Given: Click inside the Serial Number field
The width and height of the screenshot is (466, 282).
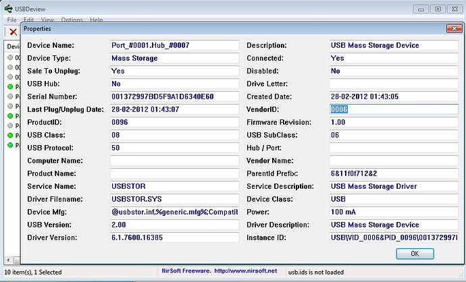Looking at the screenshot, I should point(174,96).
